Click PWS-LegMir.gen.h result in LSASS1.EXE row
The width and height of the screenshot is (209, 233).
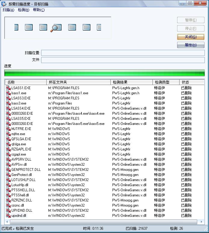(x=126, y=88)
